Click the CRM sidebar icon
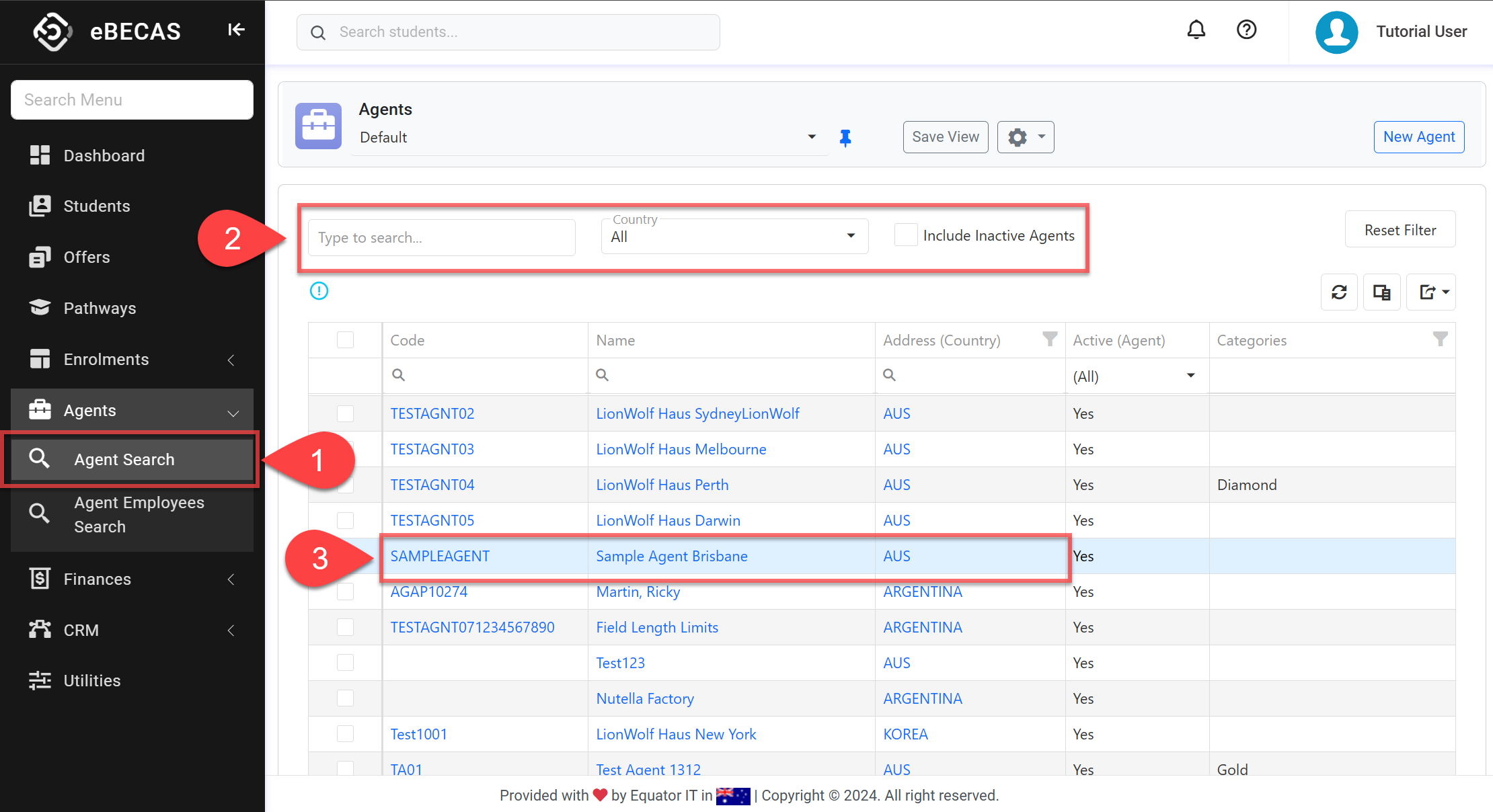The image size is (1493, 812). pyautogui.click(x=40, y=629)
